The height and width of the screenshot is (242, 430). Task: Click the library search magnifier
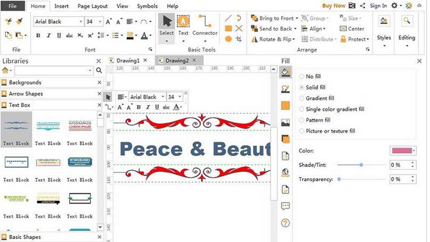[99, 70]
